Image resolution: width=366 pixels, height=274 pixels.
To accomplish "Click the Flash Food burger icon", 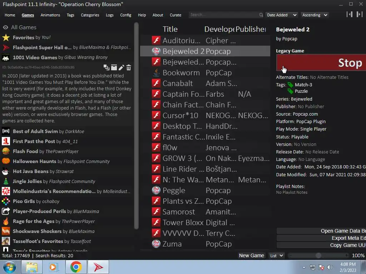I will 6,151.
